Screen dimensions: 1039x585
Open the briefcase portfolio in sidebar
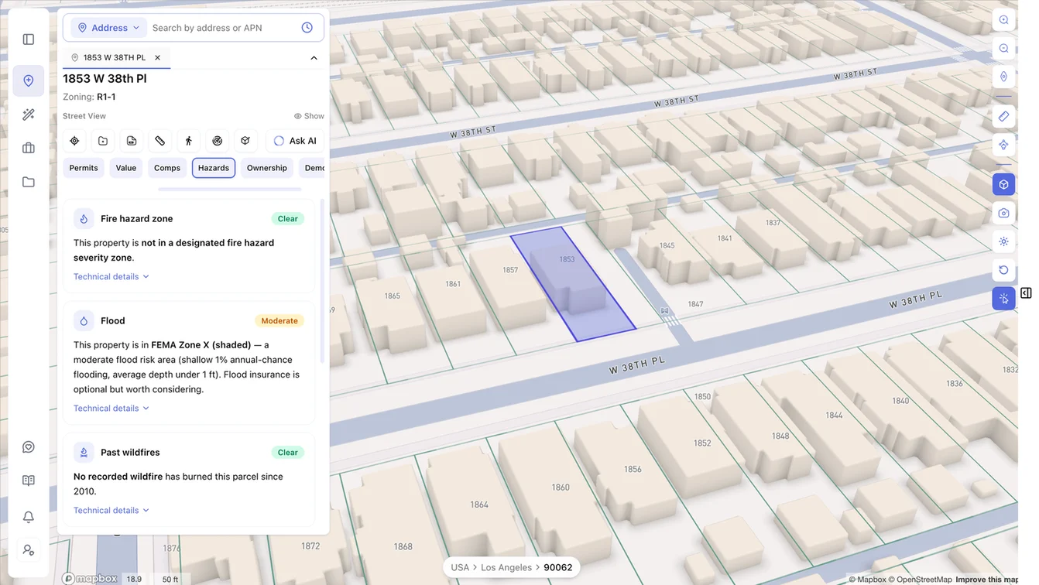(29, 148)
